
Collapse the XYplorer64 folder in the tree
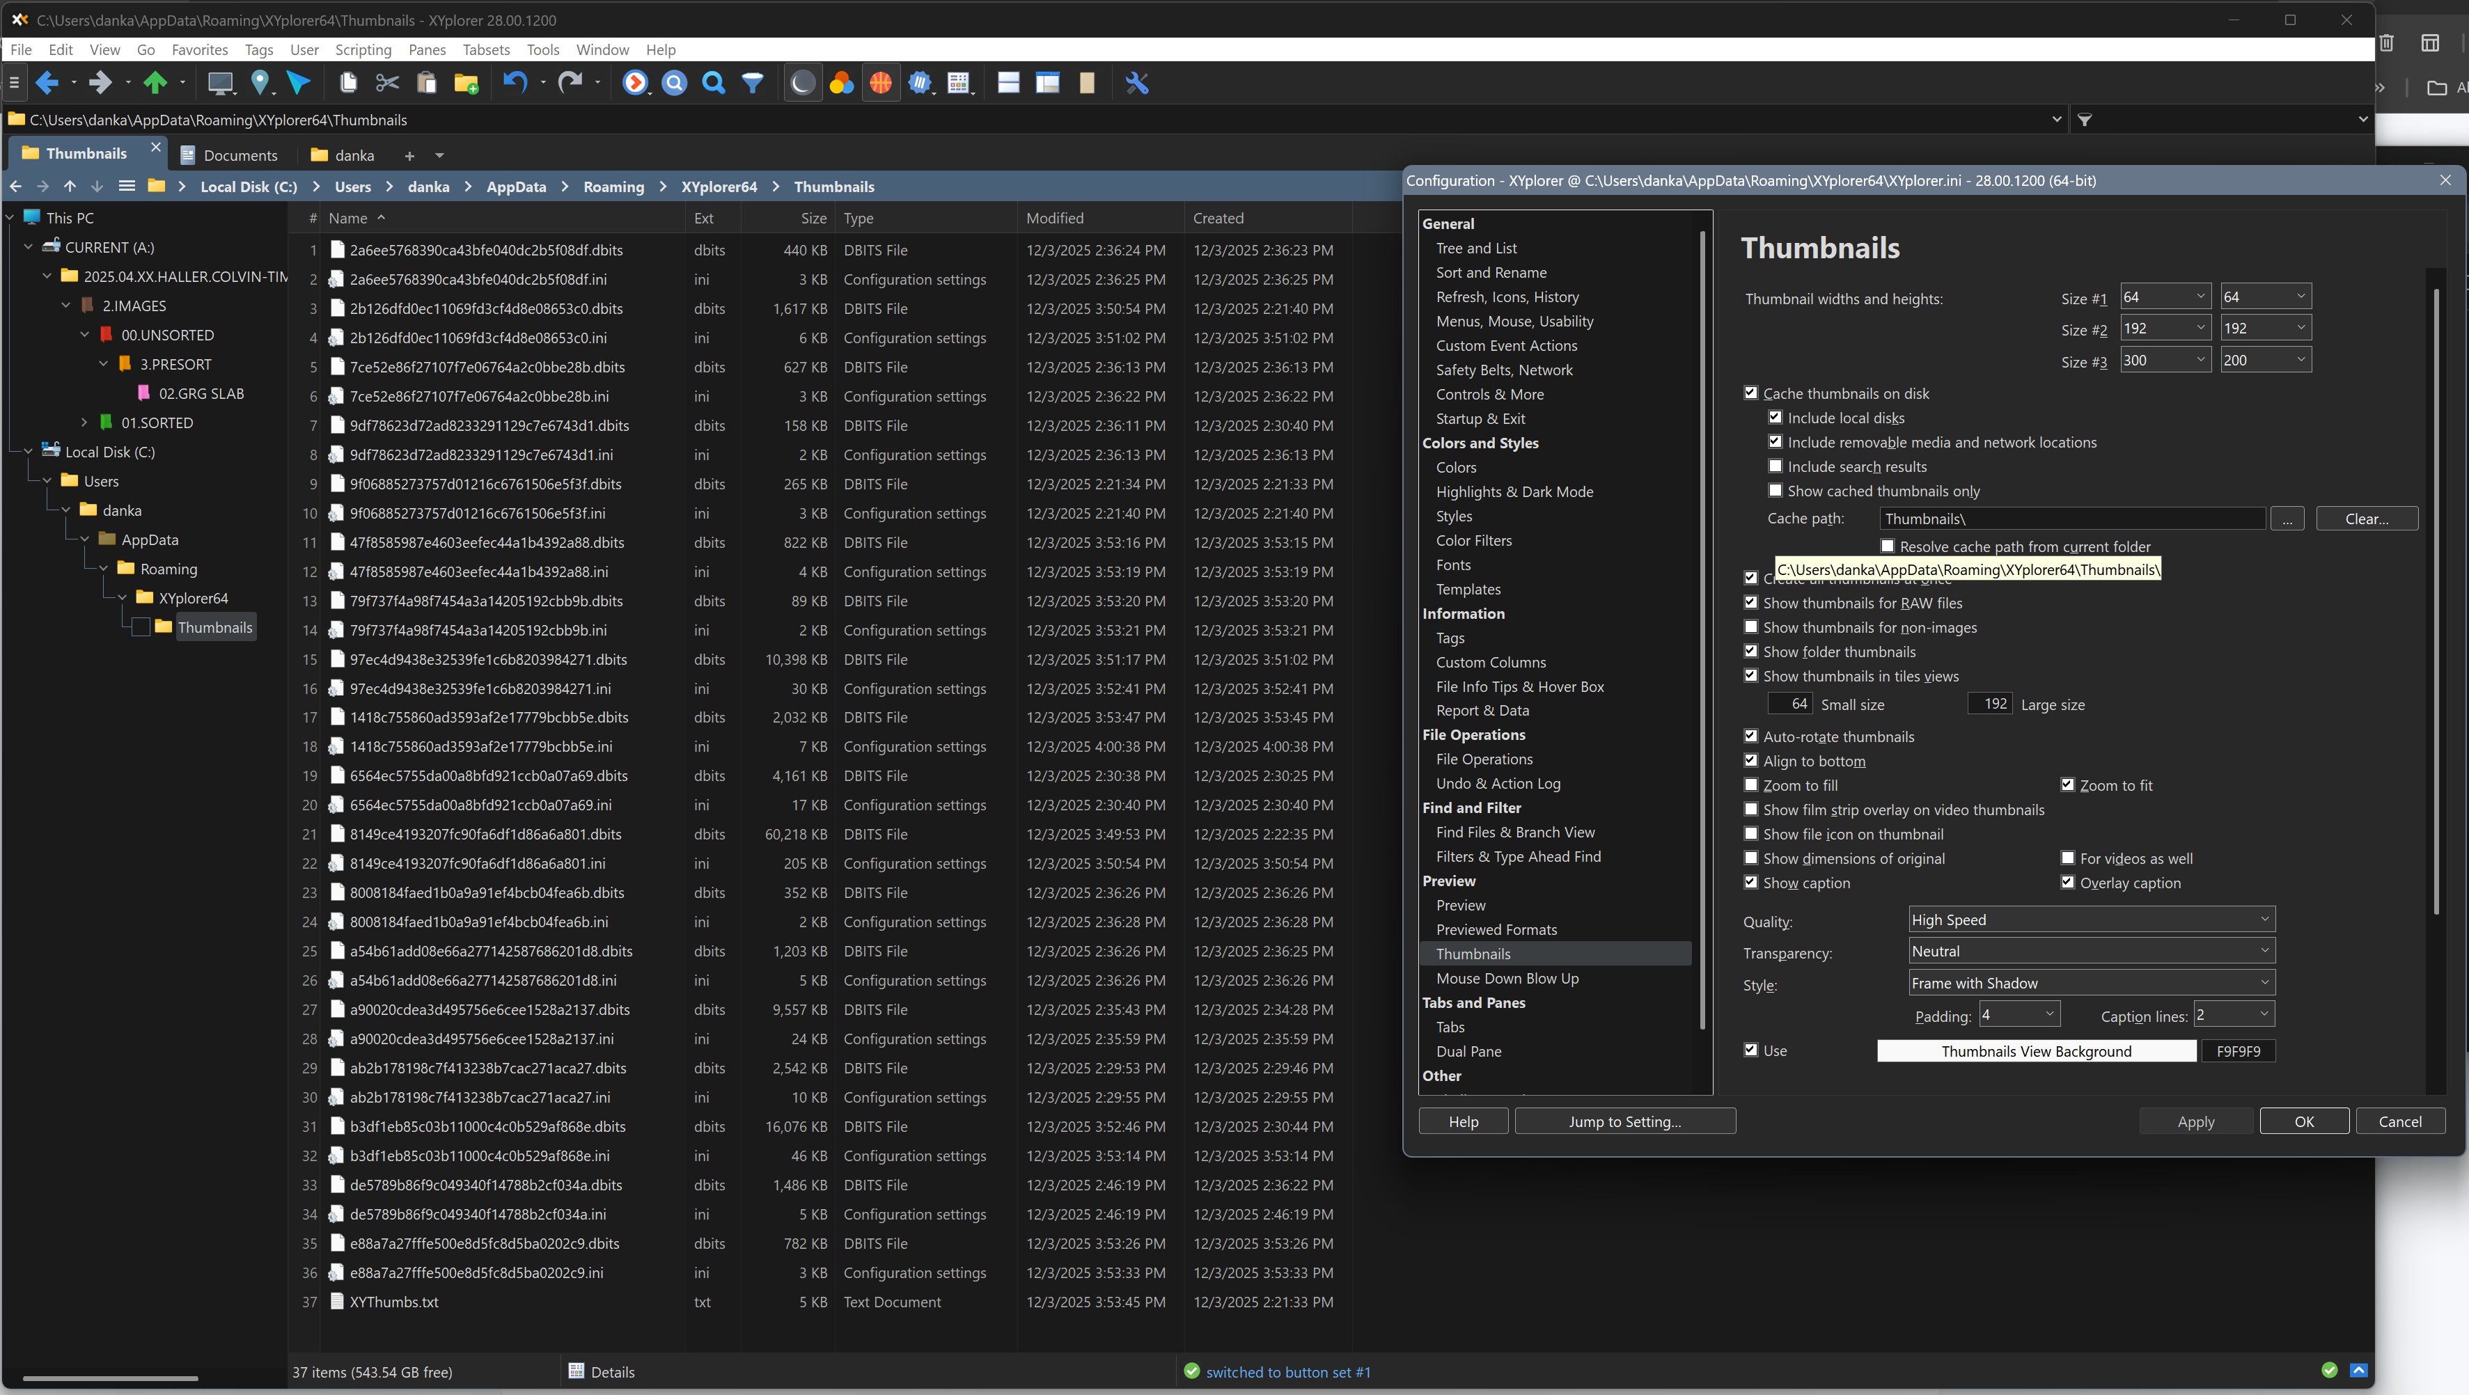tap(123, 597)
